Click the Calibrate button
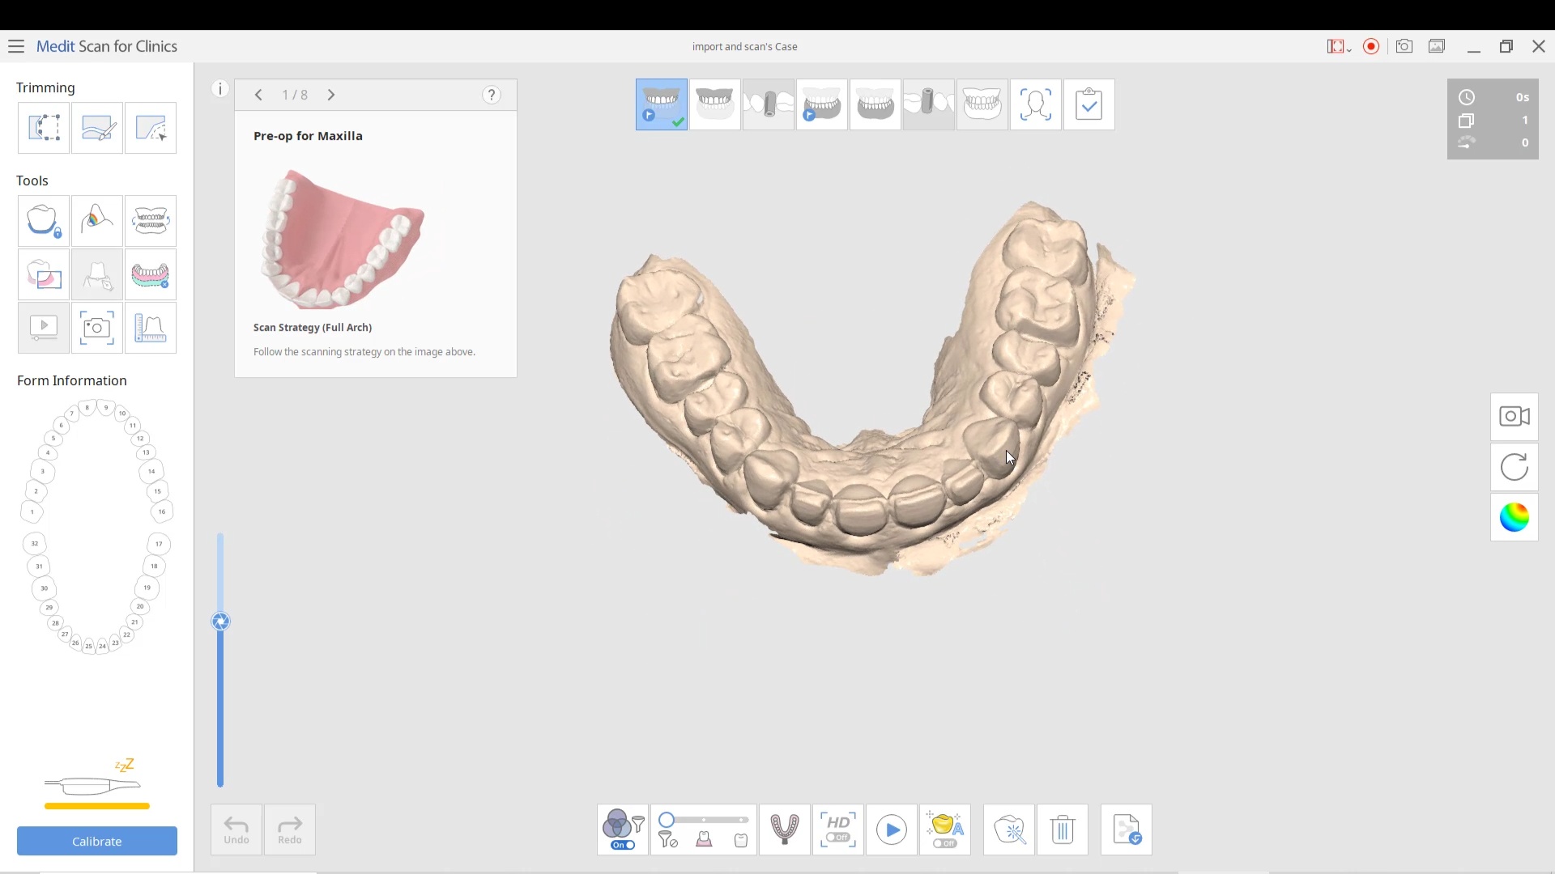The width and height of the screenshot is (1555, 874). [x=97, y=841]
